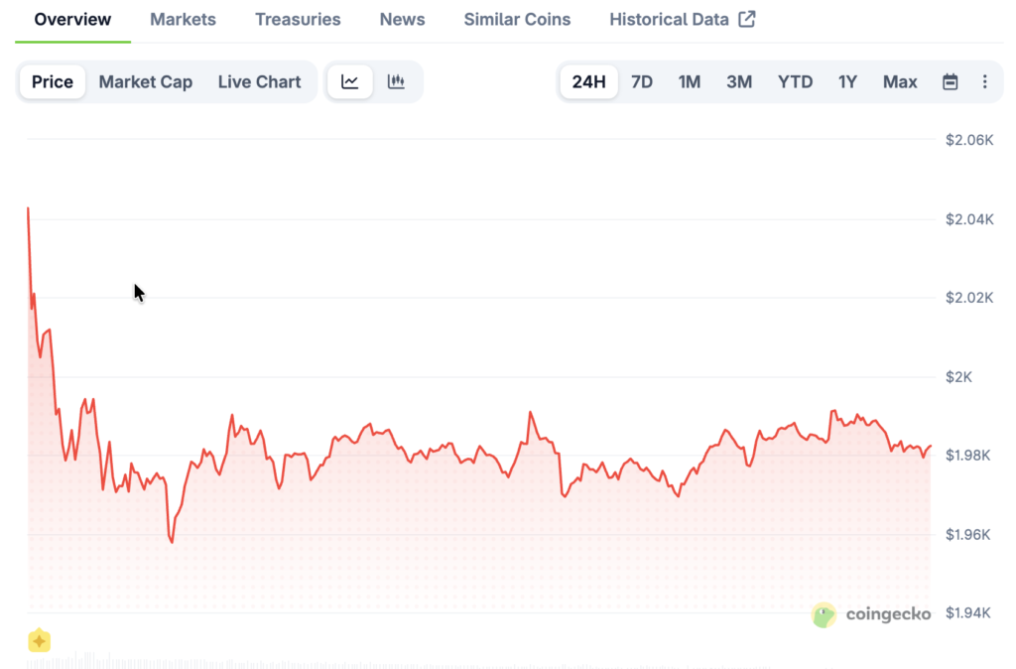1016x669 pixels.
Task: Set time range to 7D
Action: click(x=642, y=81)
